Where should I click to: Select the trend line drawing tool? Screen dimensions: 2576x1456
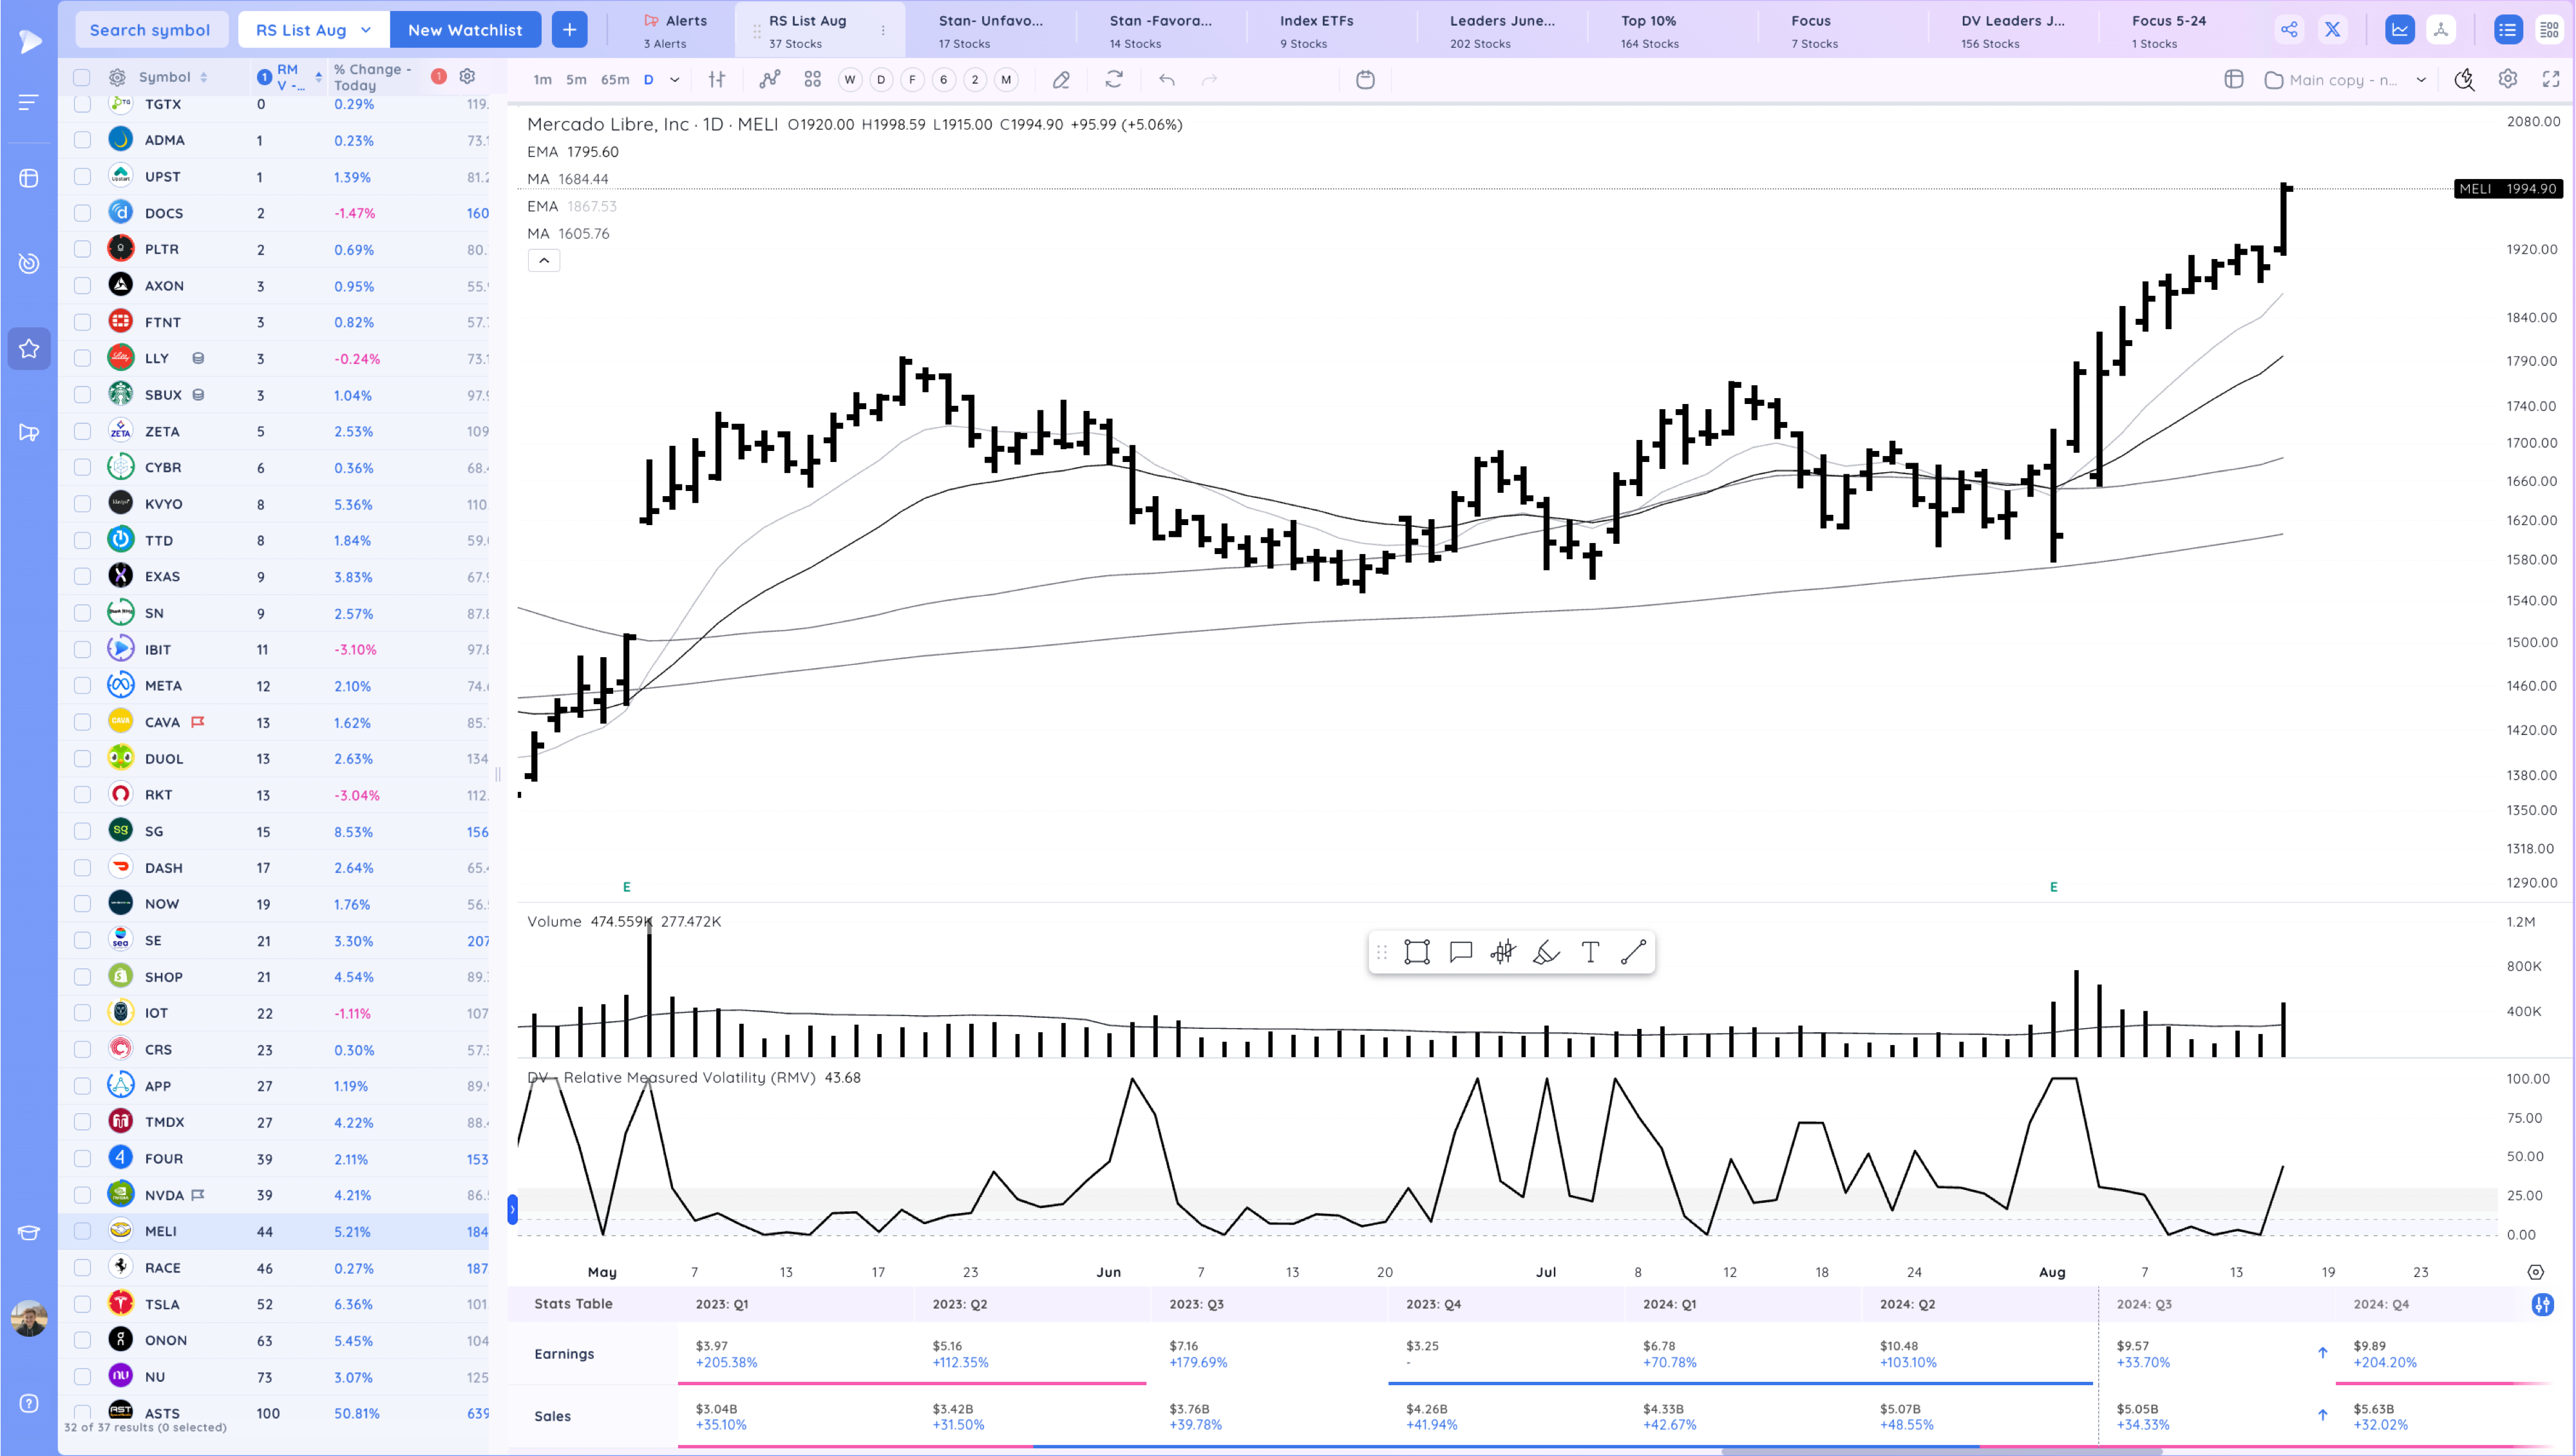pos(1633,952)
